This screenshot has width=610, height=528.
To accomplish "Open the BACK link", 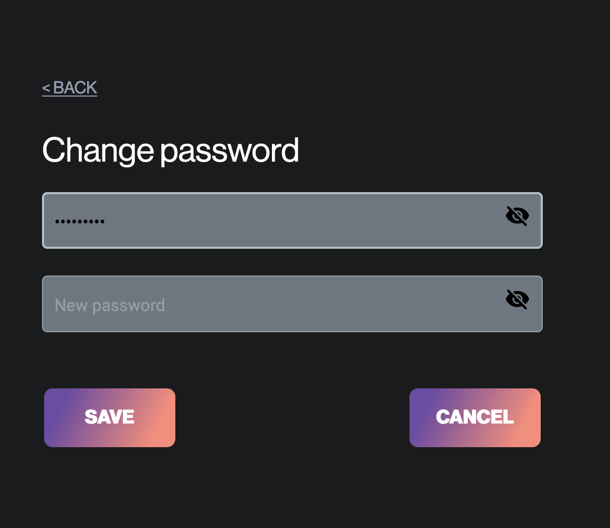I will point(69,87).
